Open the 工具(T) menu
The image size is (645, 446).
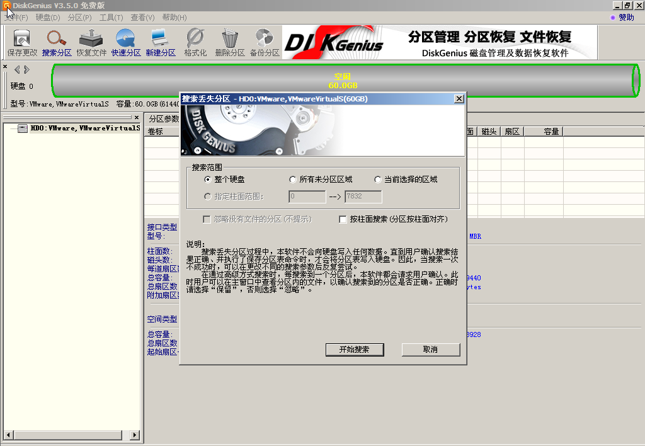(111, 17)
